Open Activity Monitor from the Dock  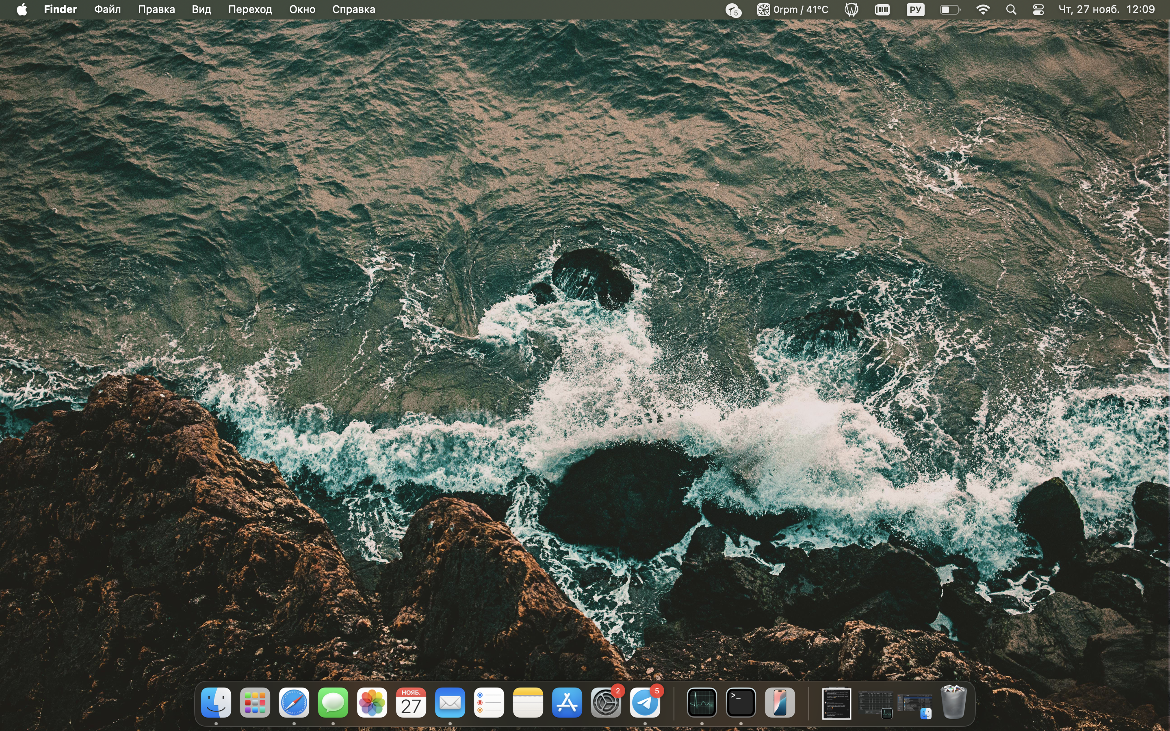(x=702, y=703)
